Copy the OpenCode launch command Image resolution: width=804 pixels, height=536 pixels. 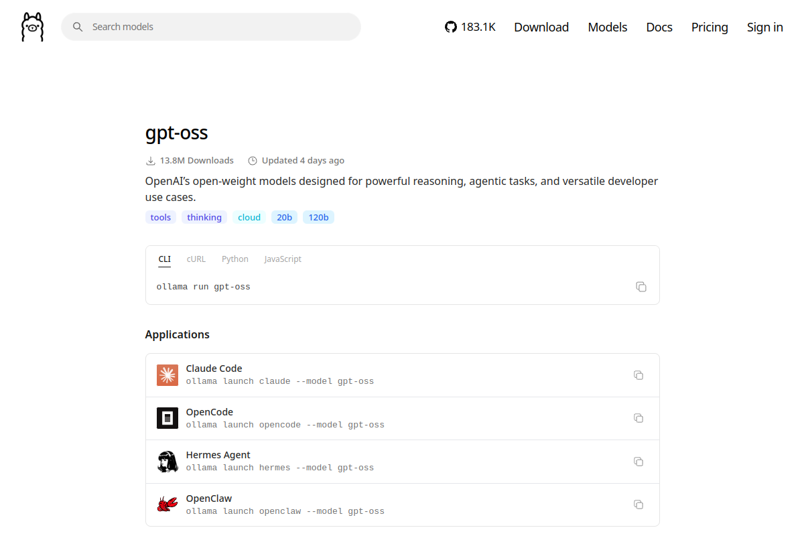pyautogui.click(x=639, y=418)
